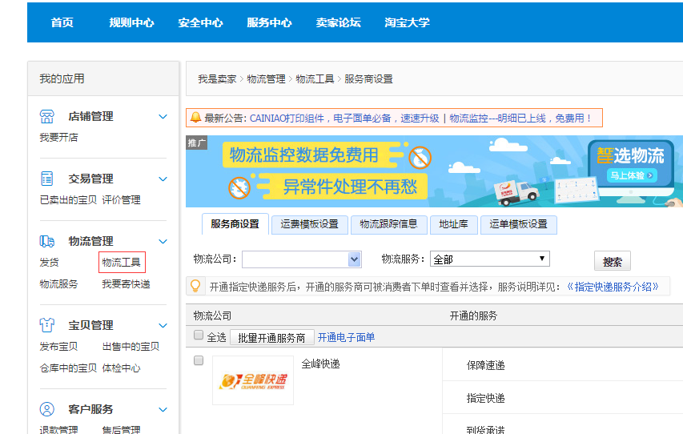Tick the 全选 checkbox
This screenshot has width=683, height=434.
[199, 335]
